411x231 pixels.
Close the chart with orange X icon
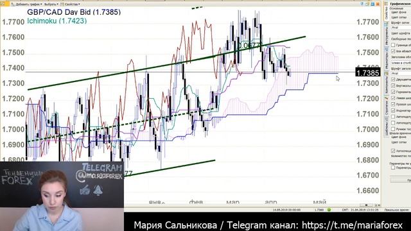378,4
